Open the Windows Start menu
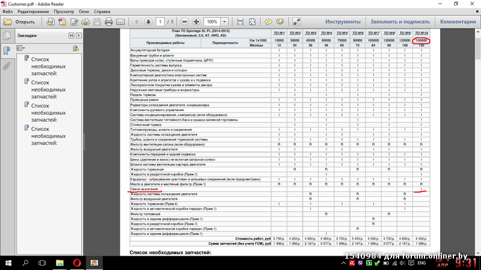Screen dimensions: 481x270 click(x=8, y=263)
